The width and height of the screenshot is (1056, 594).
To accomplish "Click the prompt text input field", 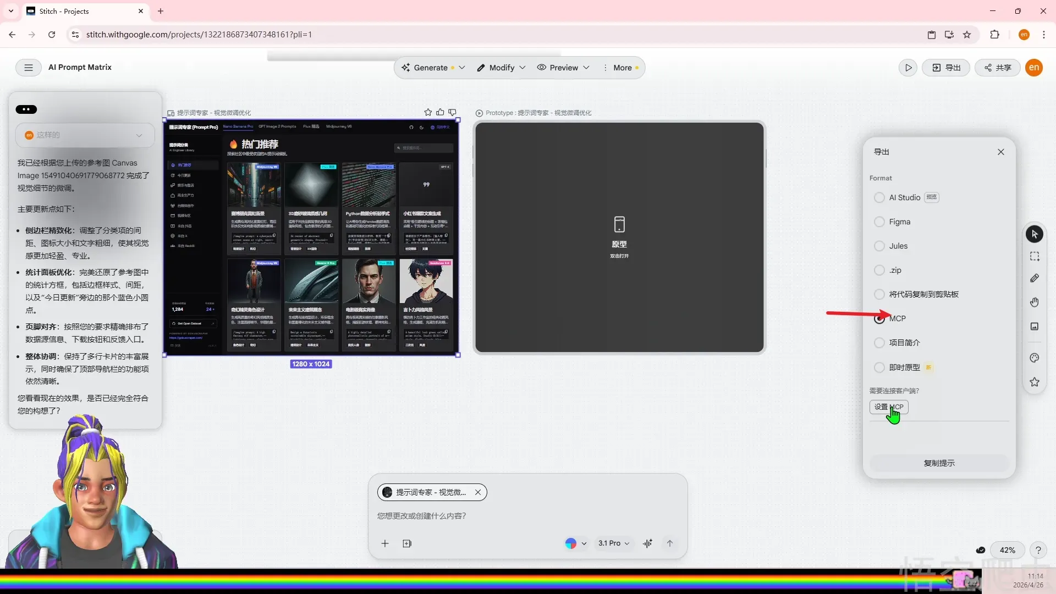I will coord(495,516).
